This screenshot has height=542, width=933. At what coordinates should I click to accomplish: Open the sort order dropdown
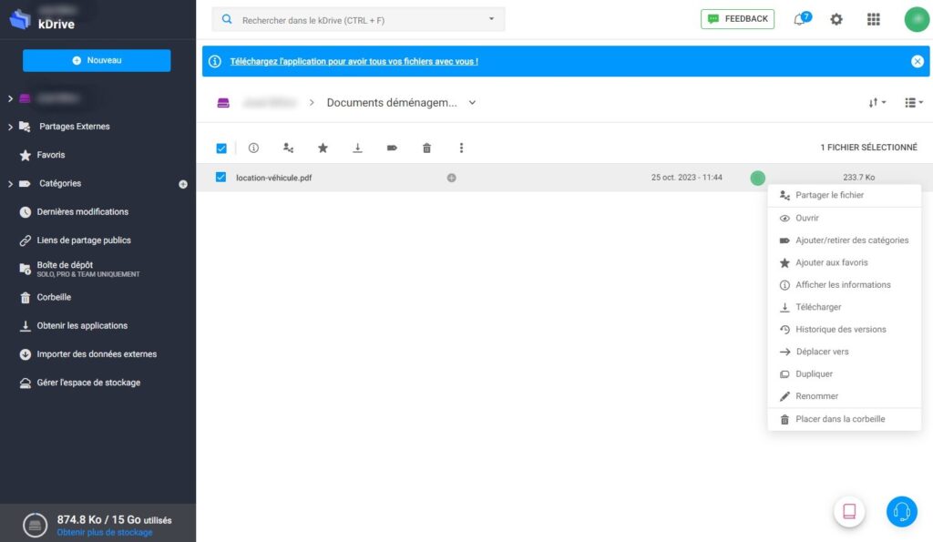(x=877, y=103)
